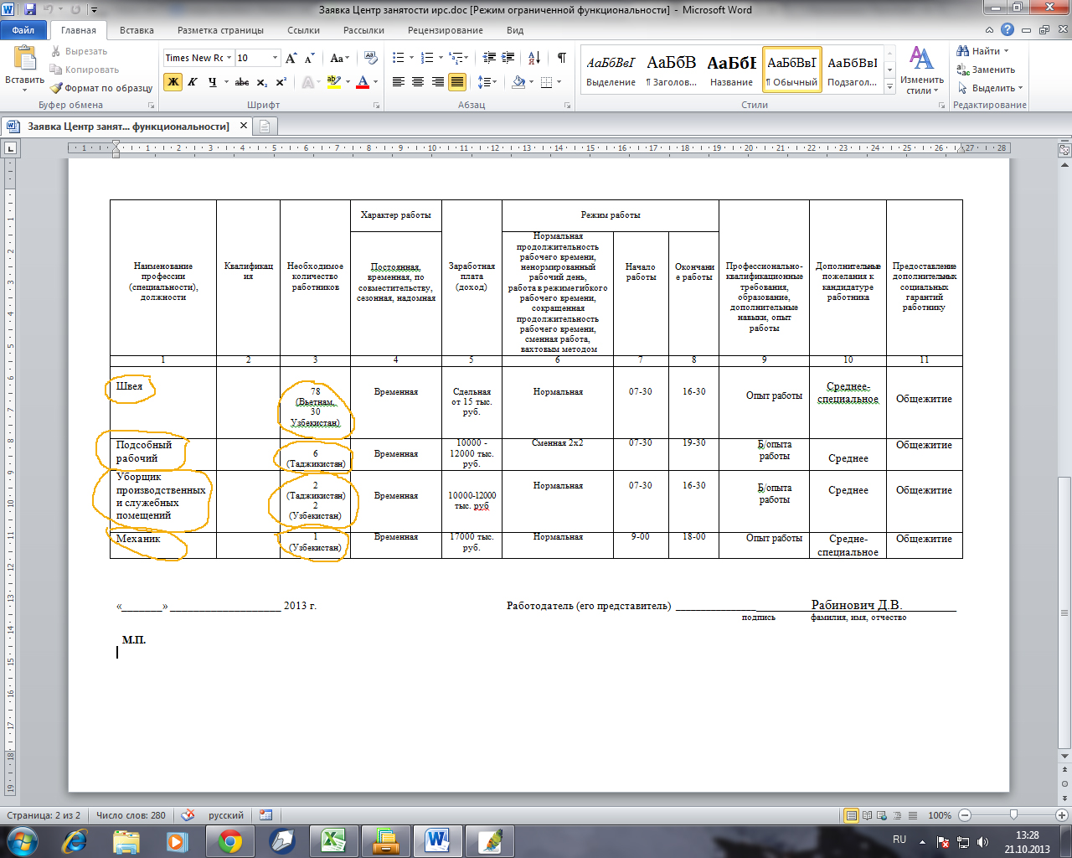This screenshot has height=858, width=1072.
Task: Click the grow font size icon
Action: [x=291, y=58]
